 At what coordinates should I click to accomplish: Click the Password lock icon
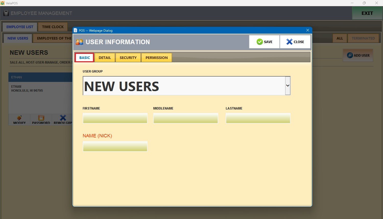coord(41,118)
